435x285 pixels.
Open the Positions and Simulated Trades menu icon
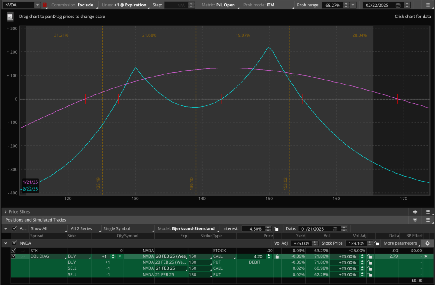click(x=428, y=220)
